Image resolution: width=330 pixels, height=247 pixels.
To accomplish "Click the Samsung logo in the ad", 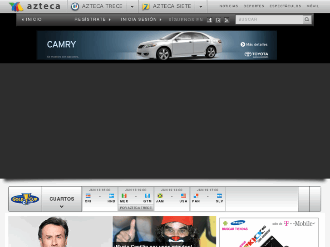I will click(x=238, y=223).
